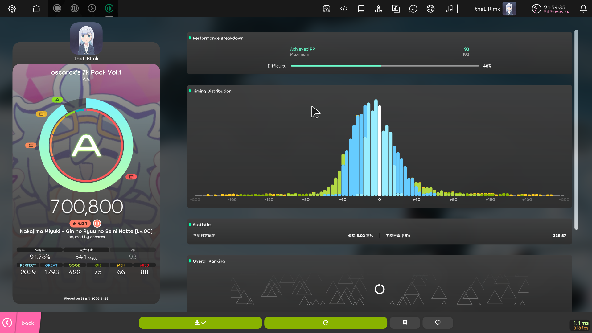
Task: Switch to catch ruleset icon
Action: tap(92, 8)
